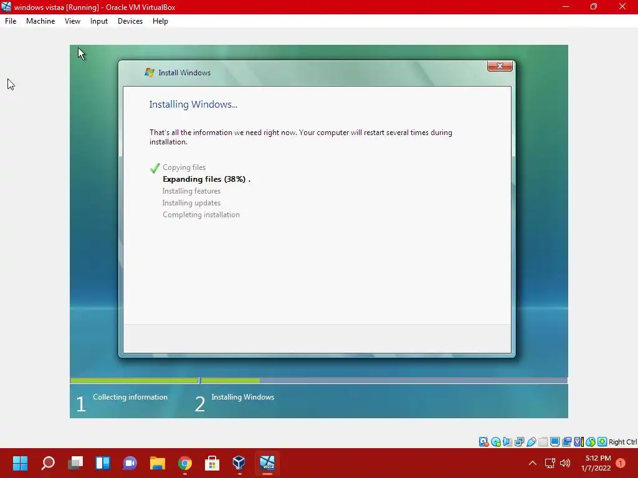Open File Explorer from the taskbar
The height and width of the screenshot is (478, 638).
pyautogui.click(x=158, y=463)
